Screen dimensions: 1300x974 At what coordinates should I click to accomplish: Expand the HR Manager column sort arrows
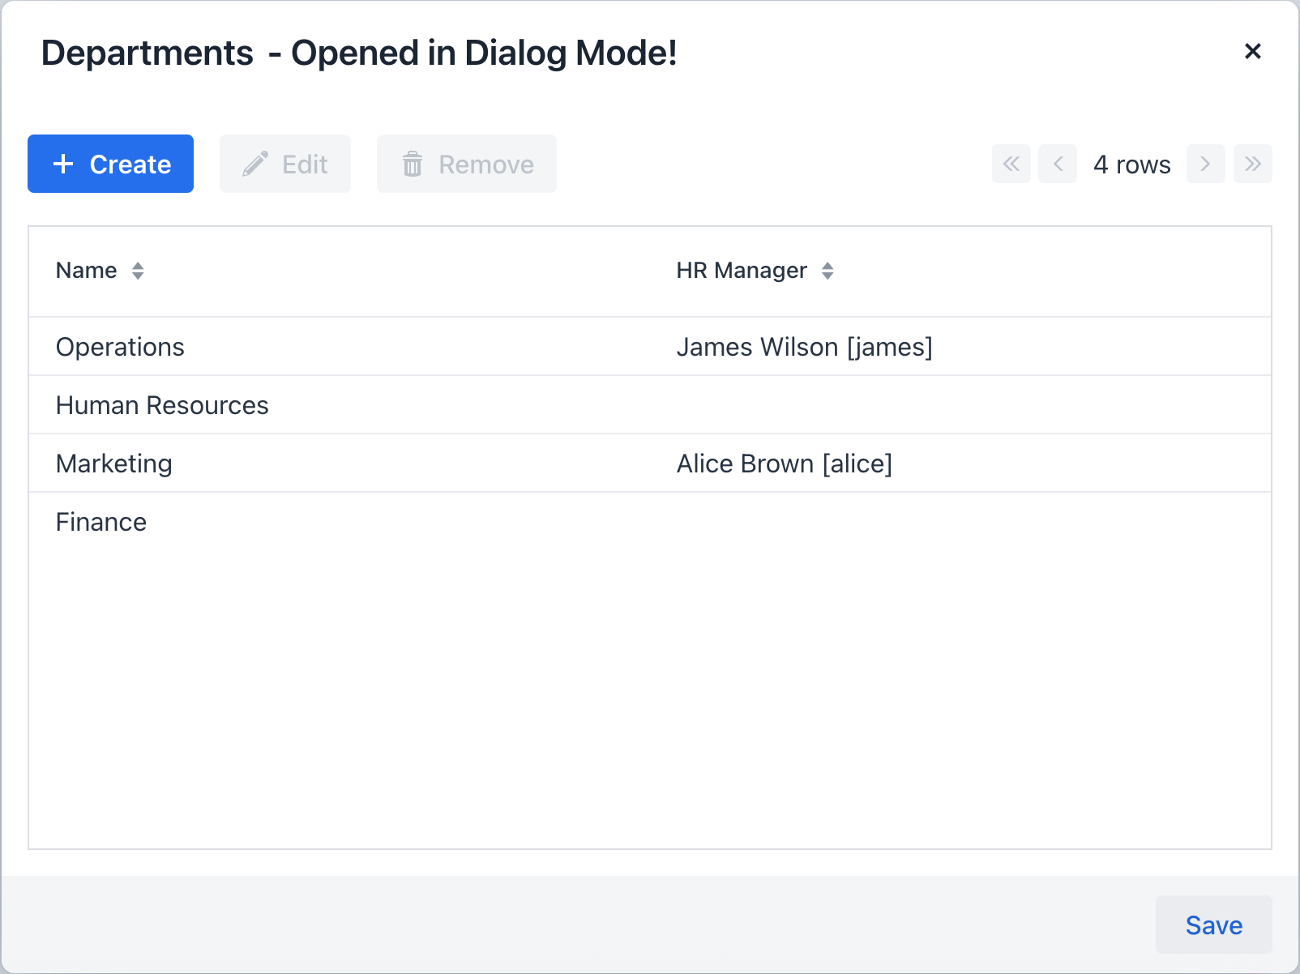pyautogui.click(x=827, y=271)
